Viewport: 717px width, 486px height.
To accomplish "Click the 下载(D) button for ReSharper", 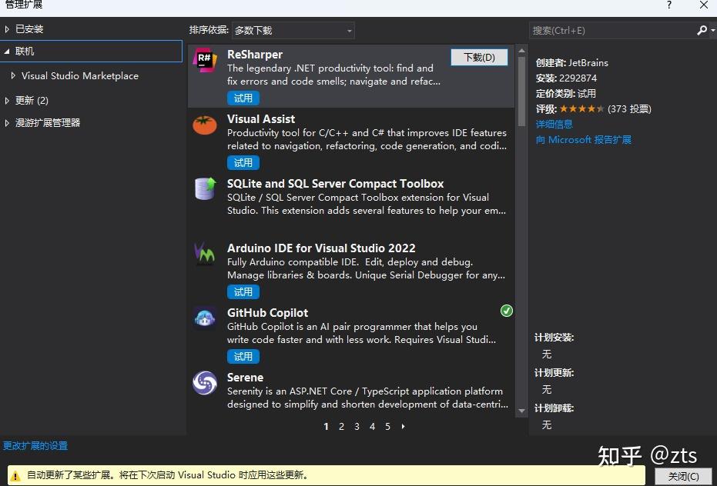I will click(479, 57).
